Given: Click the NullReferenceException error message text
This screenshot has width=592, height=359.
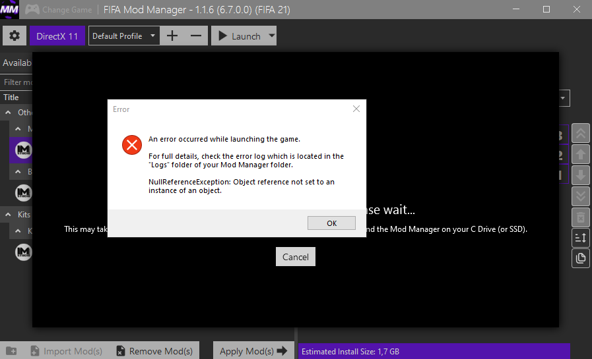Looking at the screenshot, I should pyautogui.click(x=242, y=186).
